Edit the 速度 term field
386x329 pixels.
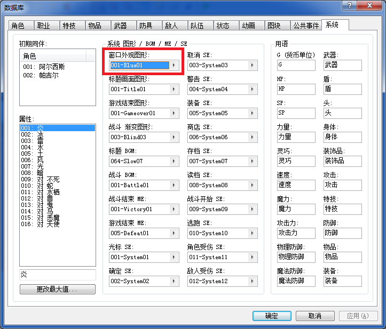[296, 185]
